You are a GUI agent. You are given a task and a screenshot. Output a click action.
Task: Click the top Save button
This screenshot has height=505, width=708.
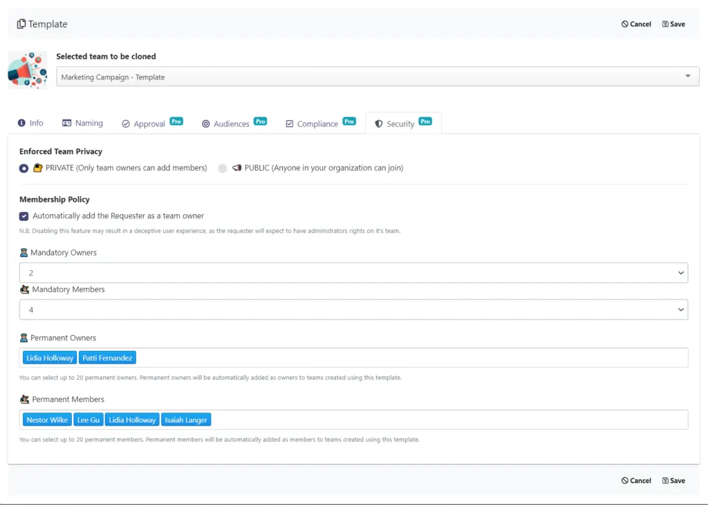click(x=673, y=24)
